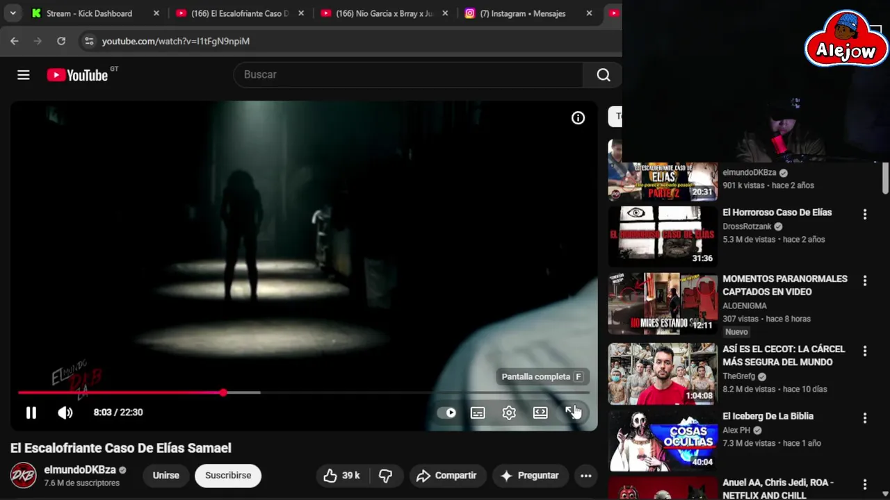This screenshot has height=500, width=890.
Task: Open options menu for CECOT video
Action: click(x=865, y=351)
